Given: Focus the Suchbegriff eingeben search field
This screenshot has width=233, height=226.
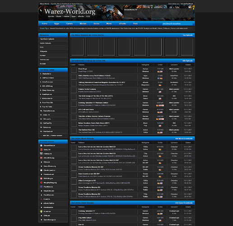Looking at the screenshot, I should [x=177, y=24].
